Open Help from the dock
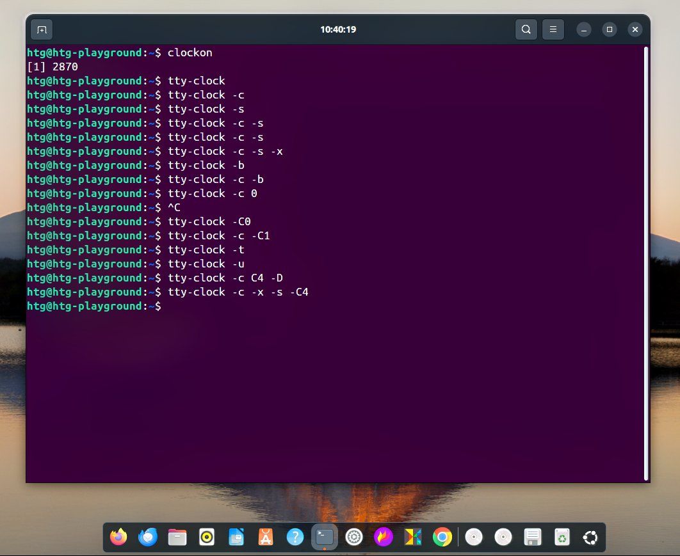Screen dimensions: 680x556 point(295,537)
